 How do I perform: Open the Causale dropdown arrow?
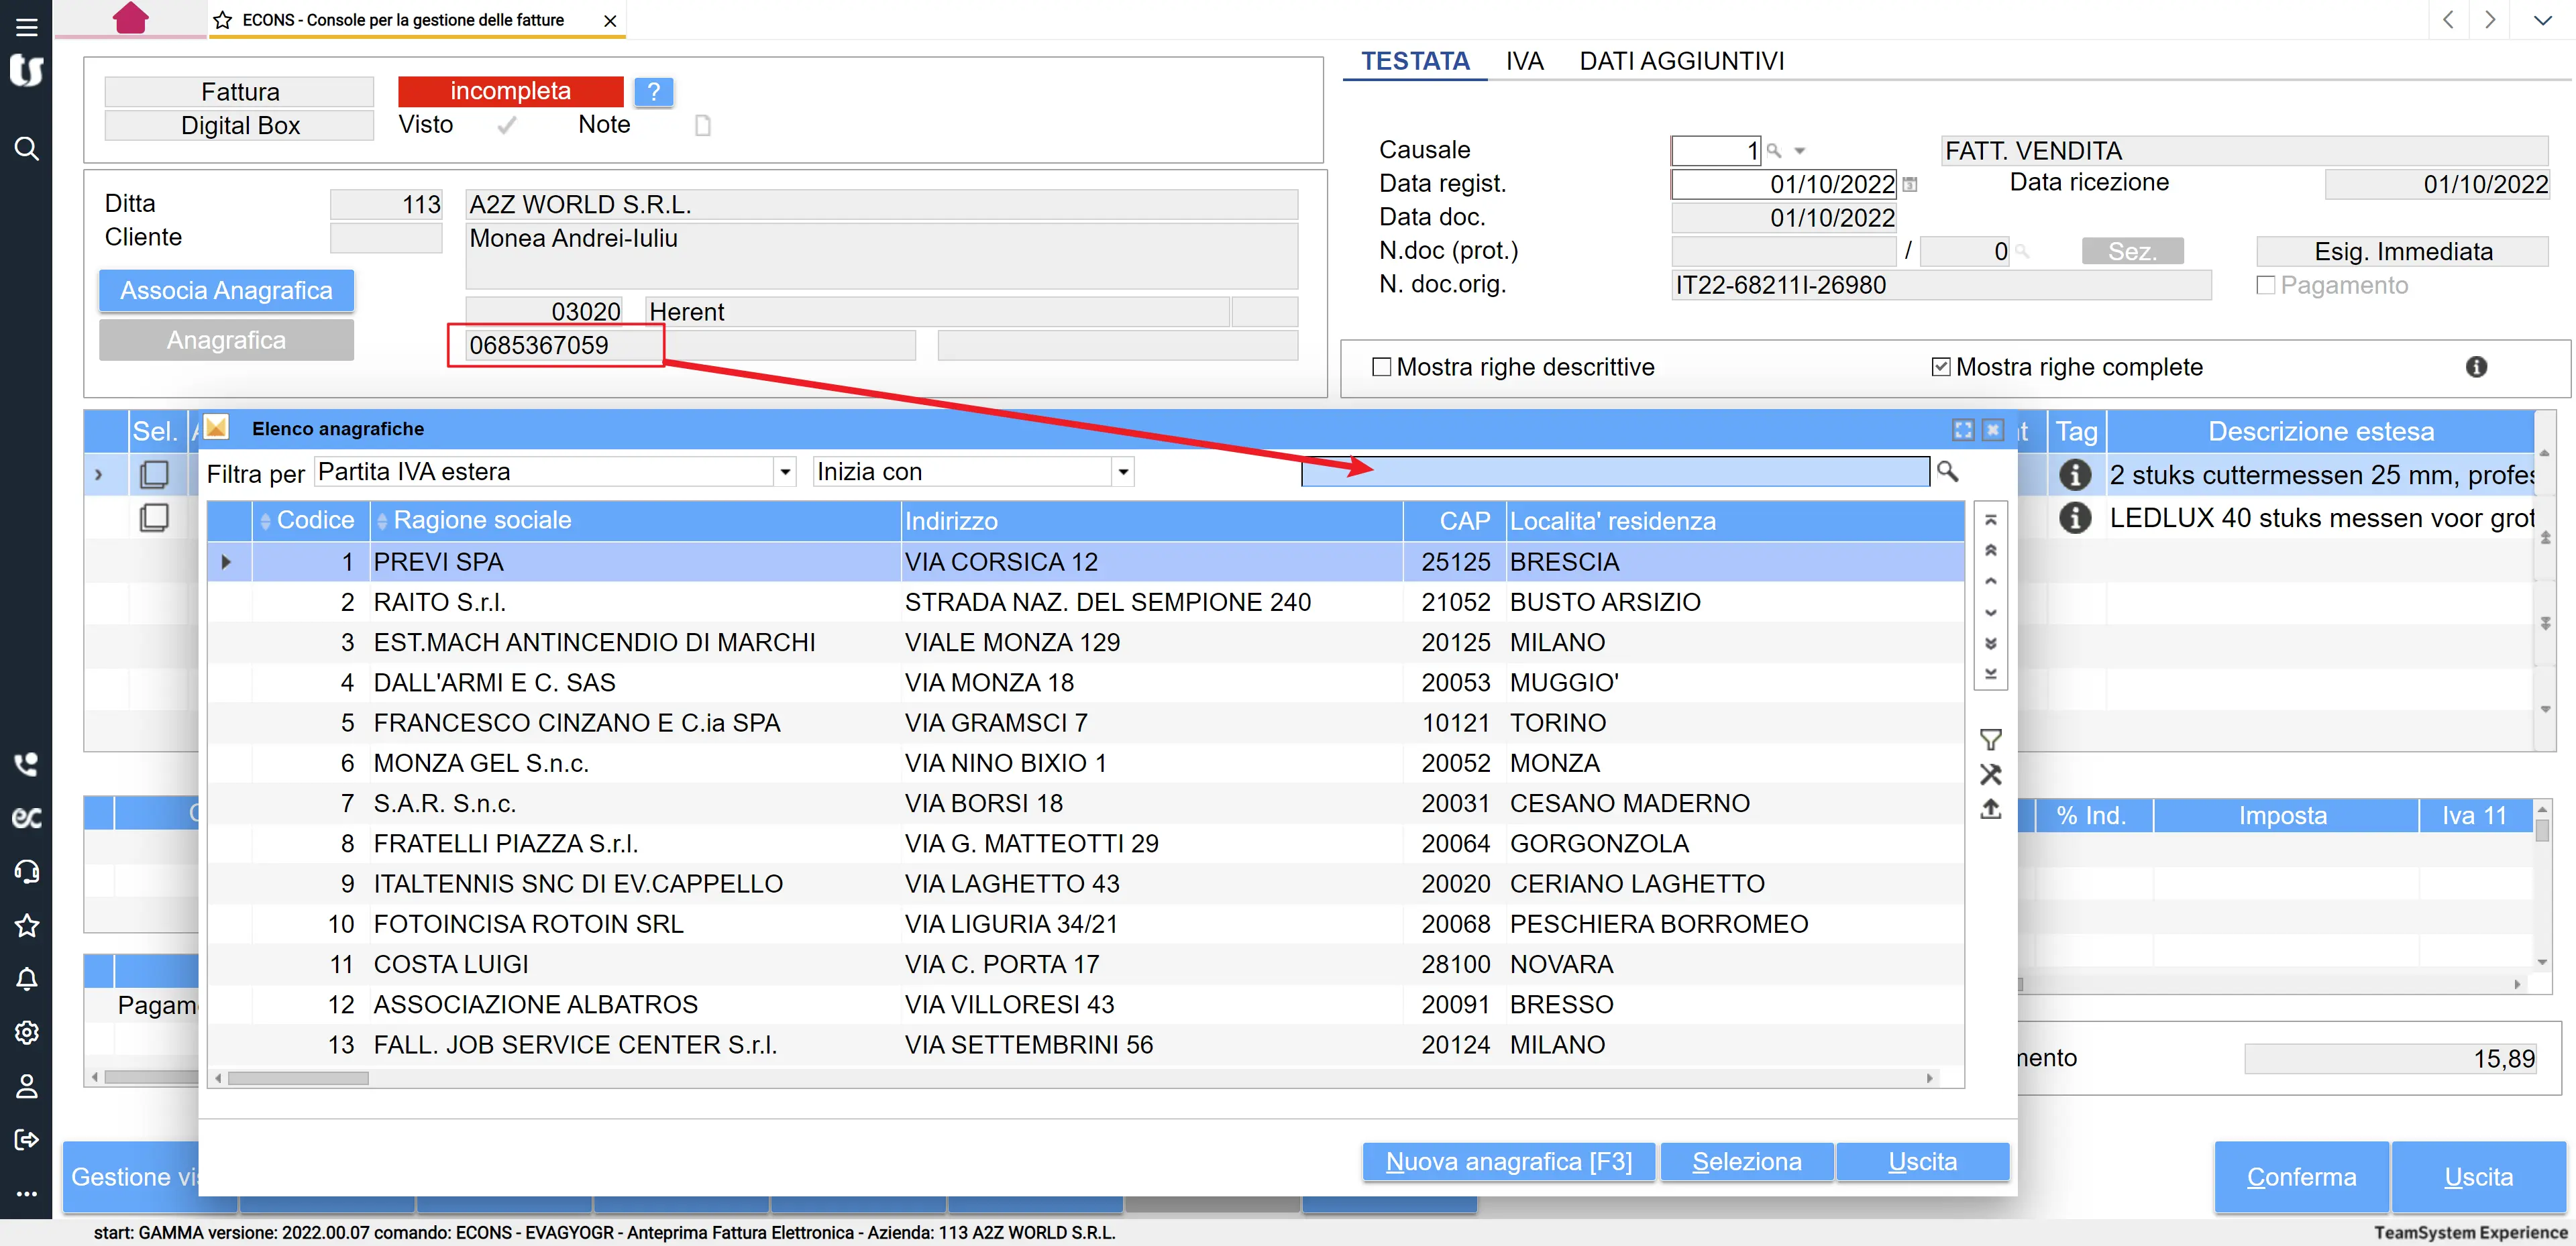tap(1799, 151)
